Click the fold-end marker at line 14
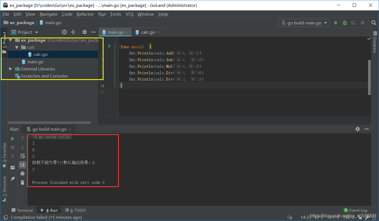The width and height of the screenshot is (379, 221). point(118,86)
